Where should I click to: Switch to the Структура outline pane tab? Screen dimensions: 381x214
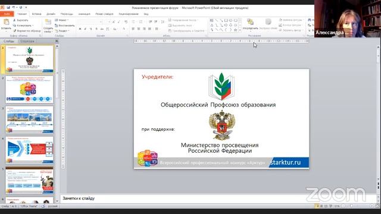tap(27, 41)
